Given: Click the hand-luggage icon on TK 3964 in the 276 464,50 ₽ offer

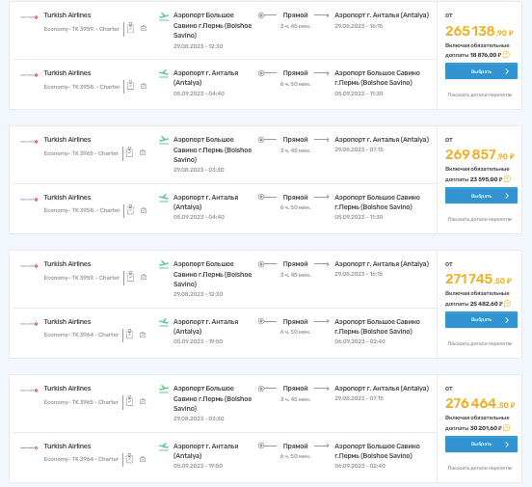Looking at the screenshot, I should pyautogui.click(x=143, y=459).
